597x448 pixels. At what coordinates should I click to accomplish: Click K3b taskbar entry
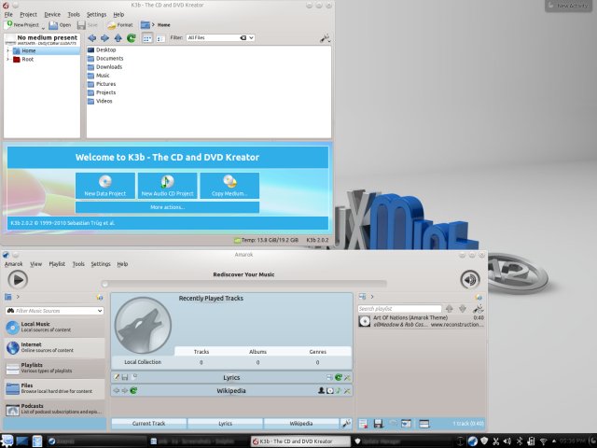pos(300,441)
